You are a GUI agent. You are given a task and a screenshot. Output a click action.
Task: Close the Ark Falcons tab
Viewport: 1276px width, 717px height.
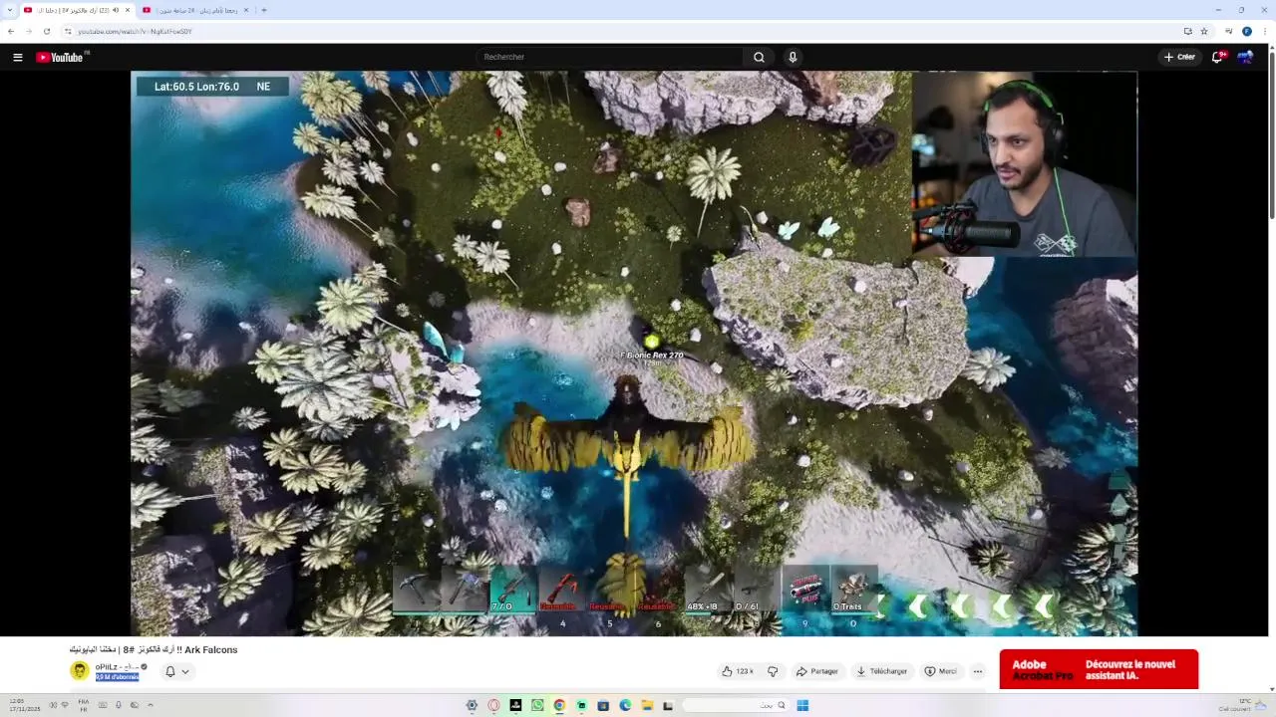[127, 10]
